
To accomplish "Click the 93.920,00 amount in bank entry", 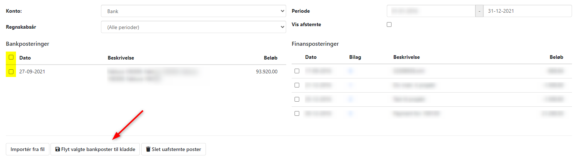I will pyautogui.click(x=267, y=72).
